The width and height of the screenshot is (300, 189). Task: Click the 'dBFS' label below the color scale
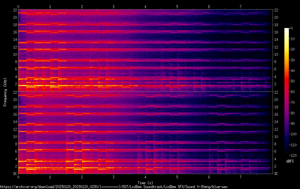pyautogui.click(x=290, y=162)
